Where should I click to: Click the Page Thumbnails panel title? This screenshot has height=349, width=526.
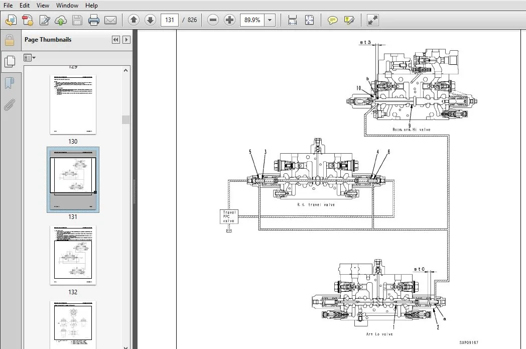(x=48, y=40)
